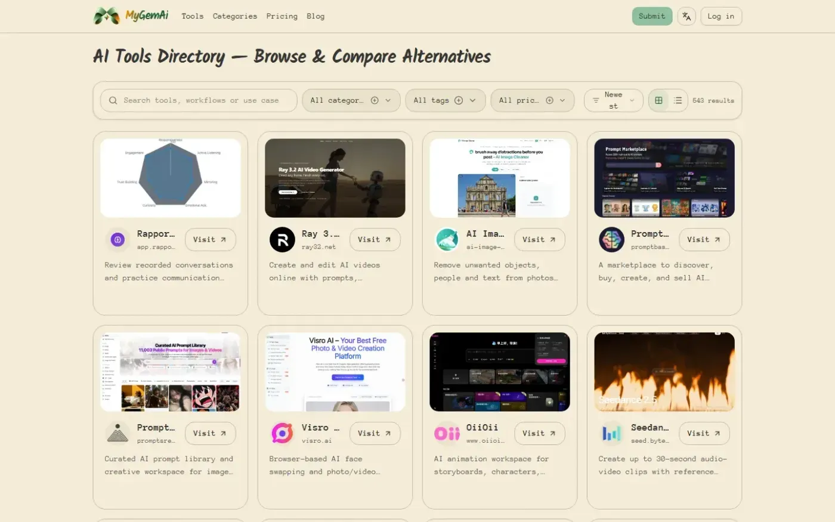Open the Tools nav menu
Viewport: 835px width, 522px height.
click(192, 16)
